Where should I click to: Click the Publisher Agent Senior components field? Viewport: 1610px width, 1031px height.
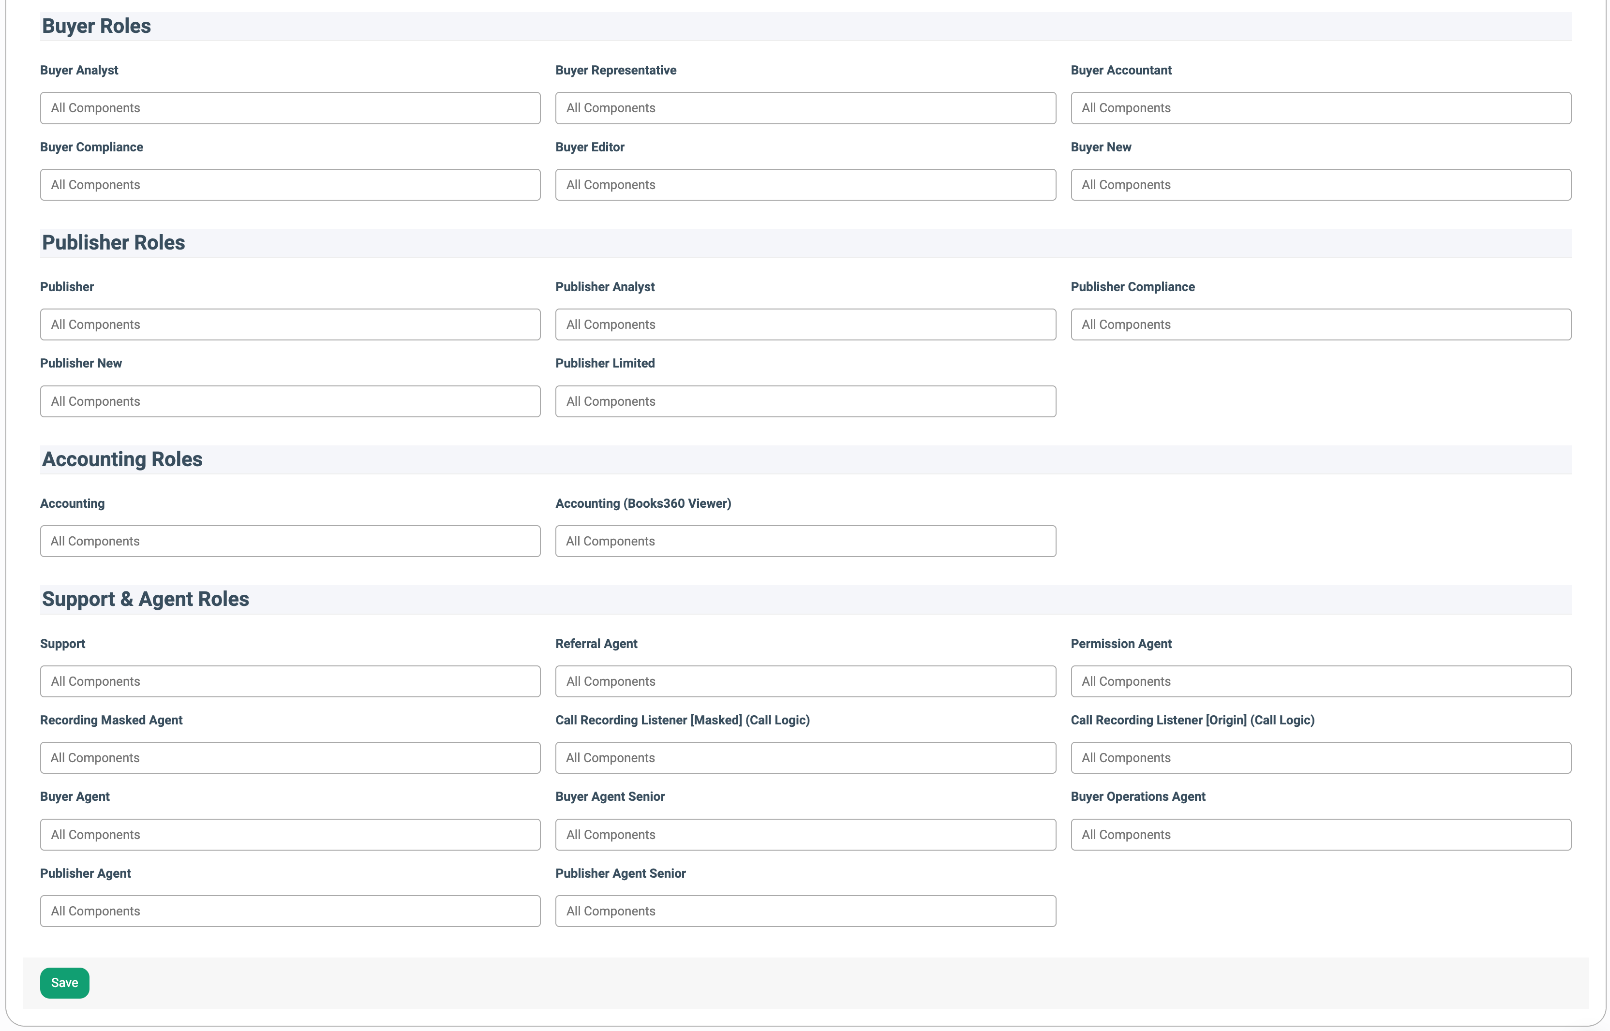click(x=805, y=911)
